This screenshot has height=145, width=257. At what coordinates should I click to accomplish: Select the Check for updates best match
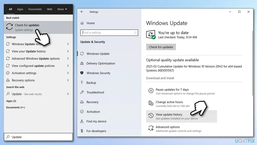tap(38, 27)
